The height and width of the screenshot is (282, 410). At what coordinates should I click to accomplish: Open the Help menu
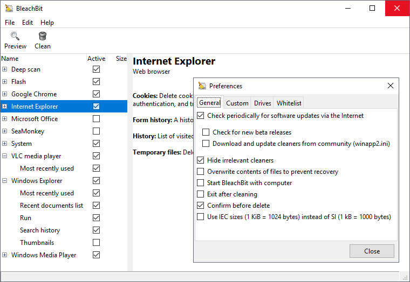47,23
